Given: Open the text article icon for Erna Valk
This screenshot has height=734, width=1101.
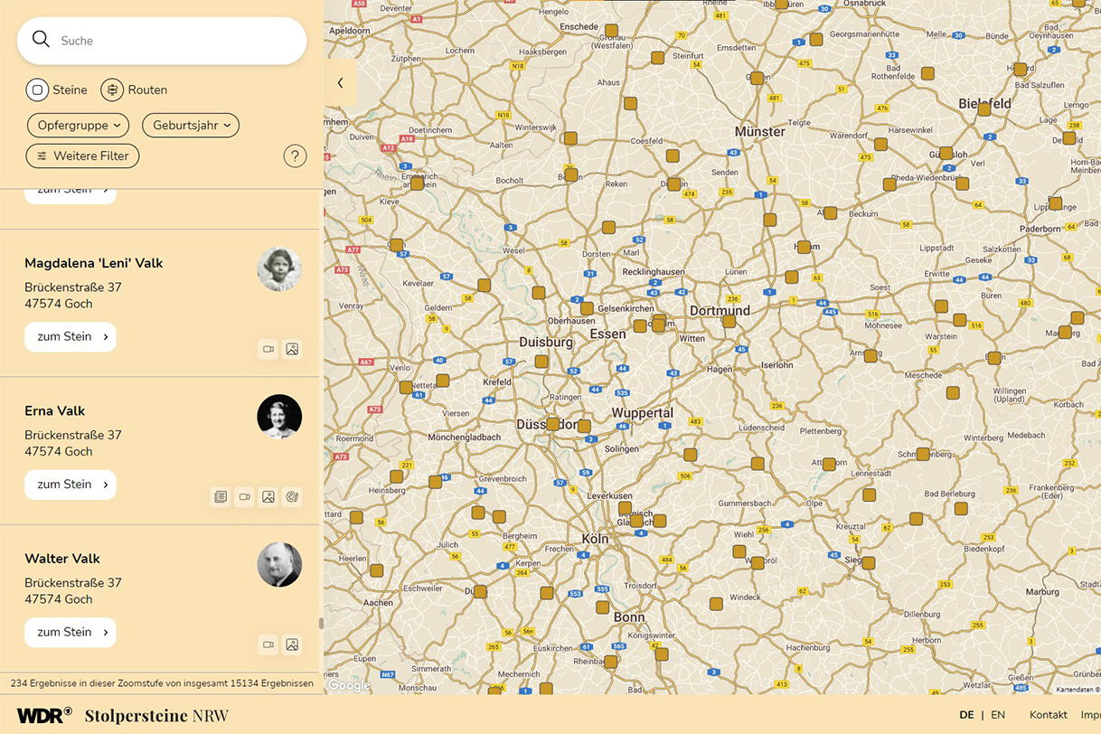Looking at the screenshot, I should click(x=221, y=496).
